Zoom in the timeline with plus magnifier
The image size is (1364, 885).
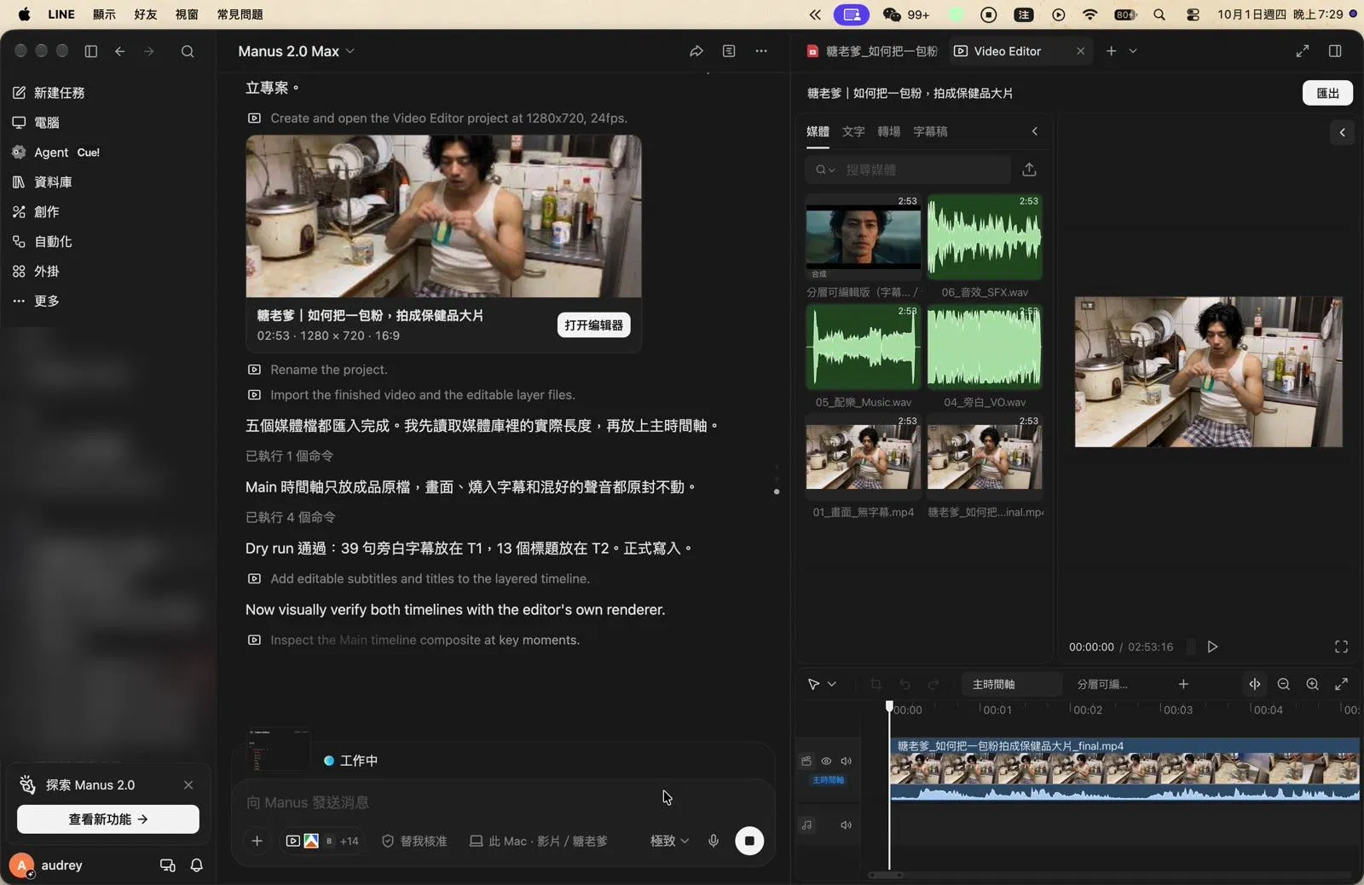click(x=1313, y=684)
